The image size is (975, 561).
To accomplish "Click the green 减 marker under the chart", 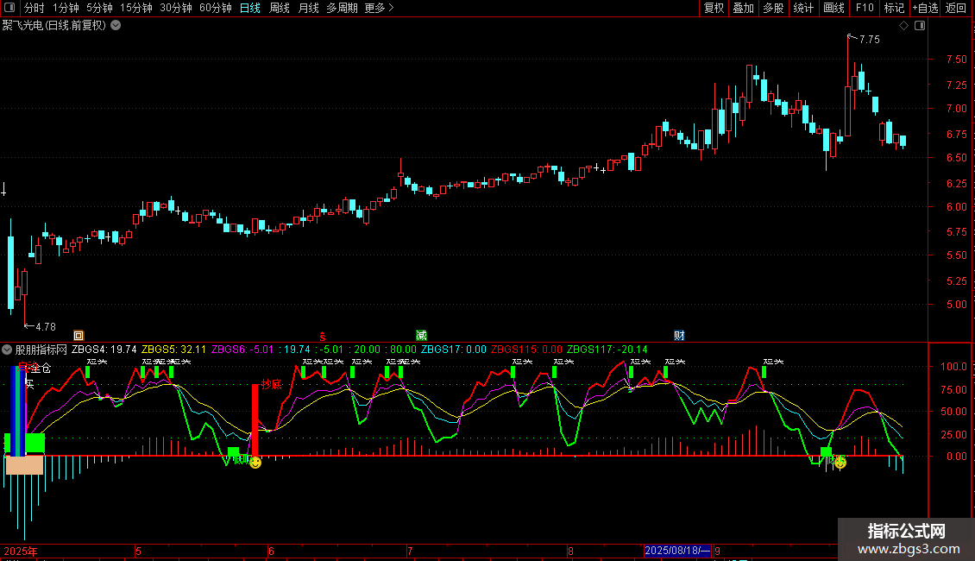I will [421, 336].
